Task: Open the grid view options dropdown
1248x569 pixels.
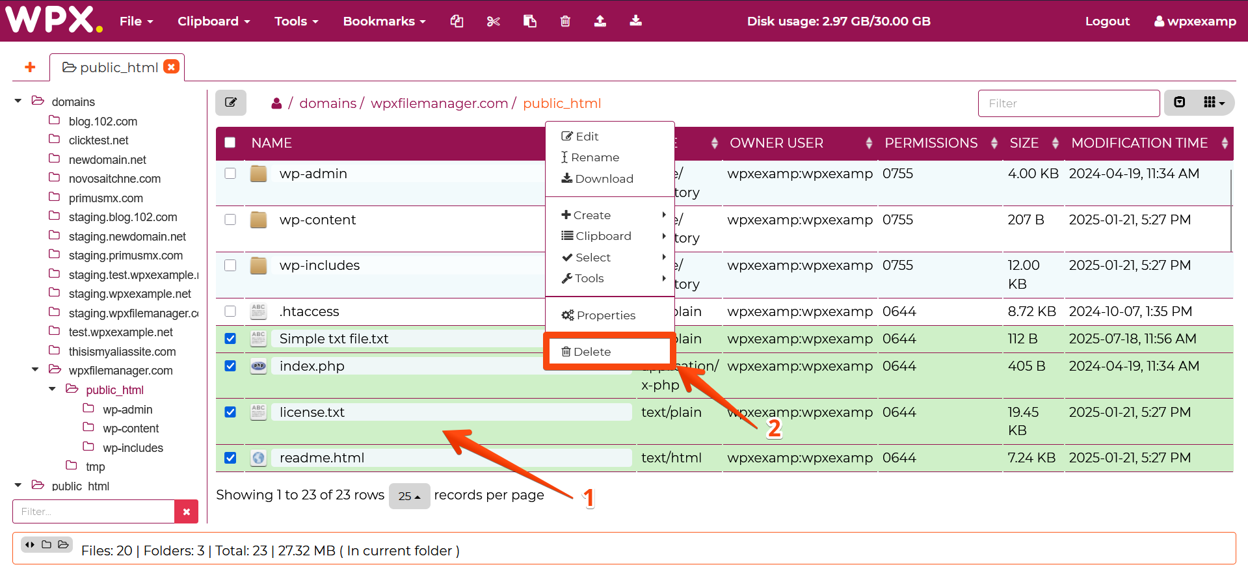Action: 1214,102
